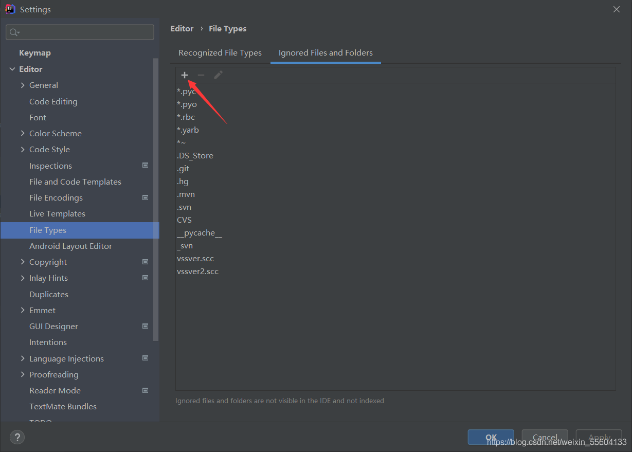Click inside the settings search field
Viewport: 632px width, 452px height.
pos(80,32)
